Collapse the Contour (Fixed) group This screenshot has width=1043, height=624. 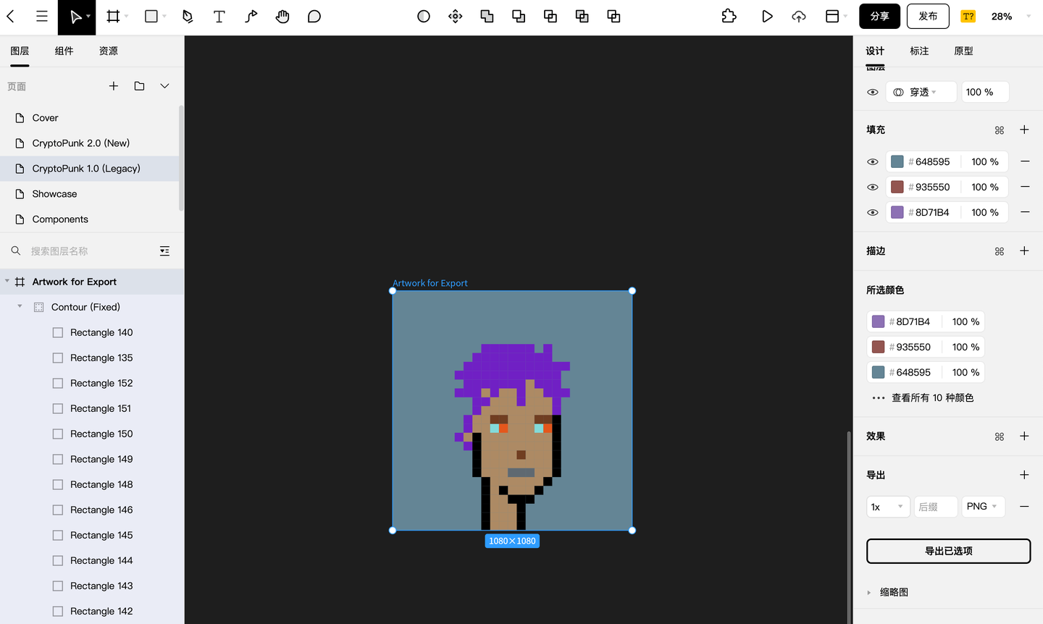point(20,307)
